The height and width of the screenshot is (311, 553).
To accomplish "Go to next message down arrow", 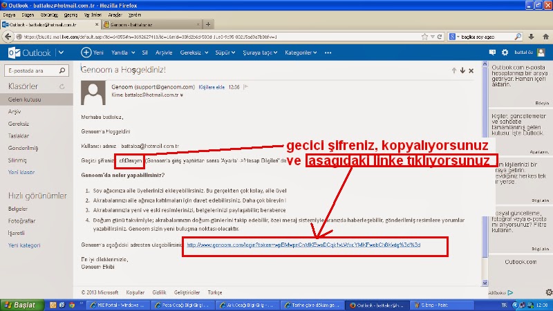I will point(462,70).
